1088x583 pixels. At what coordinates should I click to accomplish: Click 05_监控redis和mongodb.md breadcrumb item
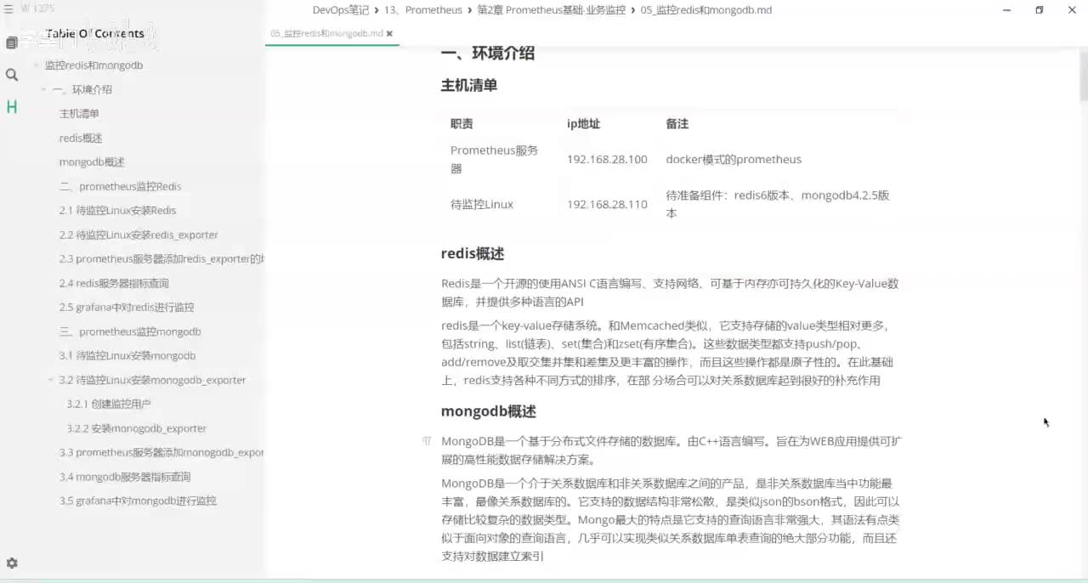705,10
